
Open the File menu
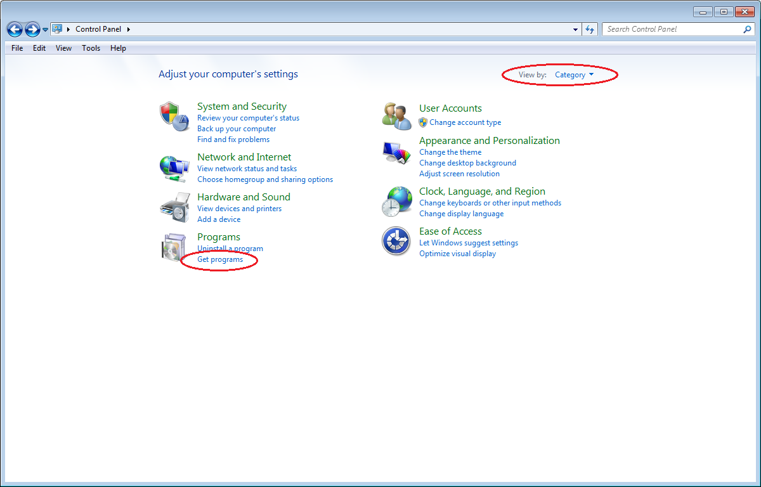click(17, 48)
